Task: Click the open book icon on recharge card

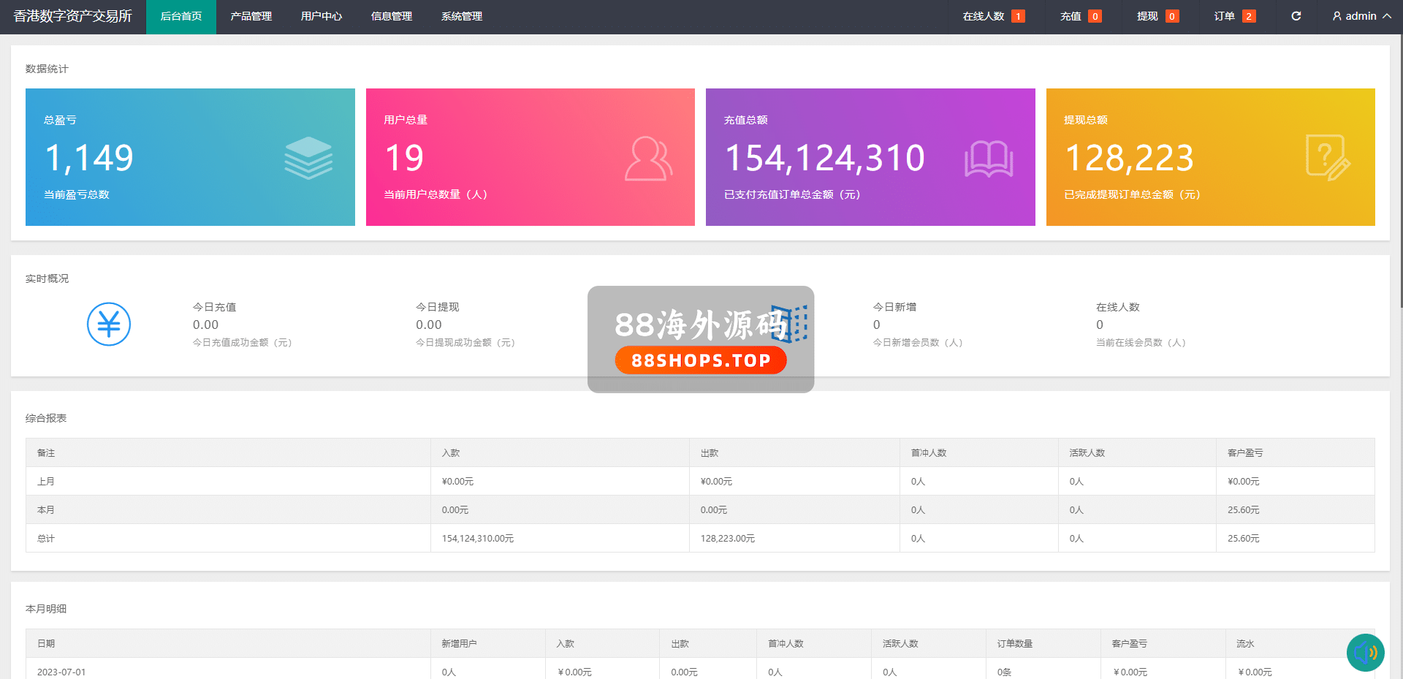Action: [989, 159]
